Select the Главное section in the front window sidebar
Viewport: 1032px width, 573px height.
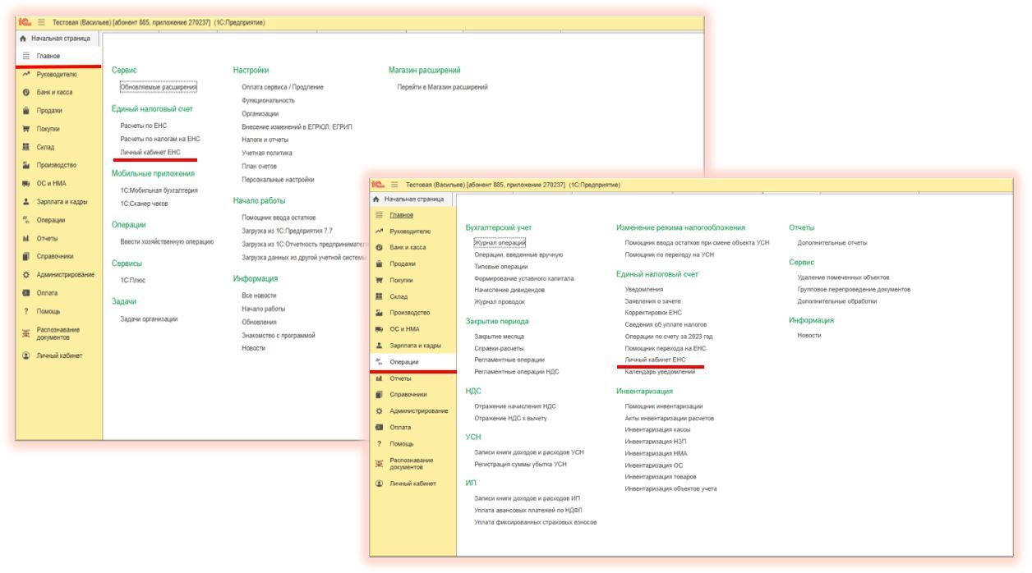(x=402, y=214)
